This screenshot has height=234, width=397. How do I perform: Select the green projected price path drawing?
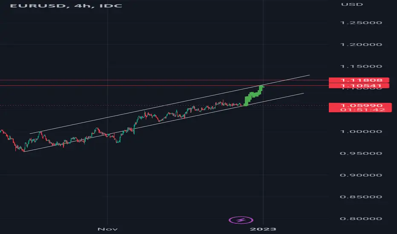click(x=254, y=96)
